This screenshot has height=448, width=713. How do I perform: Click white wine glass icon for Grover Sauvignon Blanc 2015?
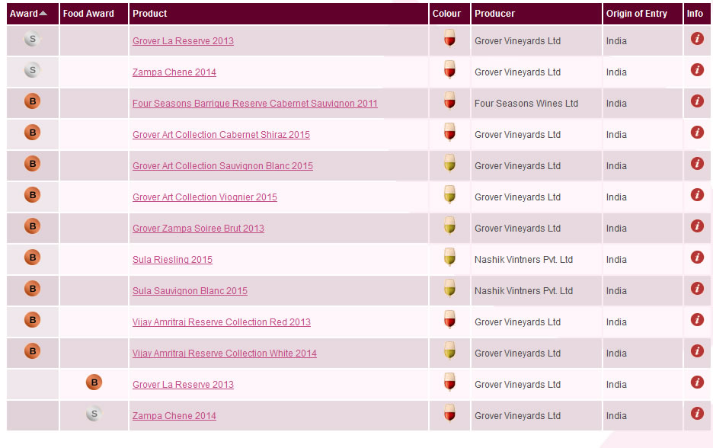(x=449, y=163)
